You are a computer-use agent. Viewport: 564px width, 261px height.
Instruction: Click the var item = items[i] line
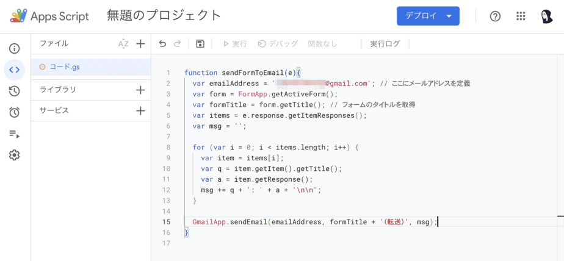point(242,158)
